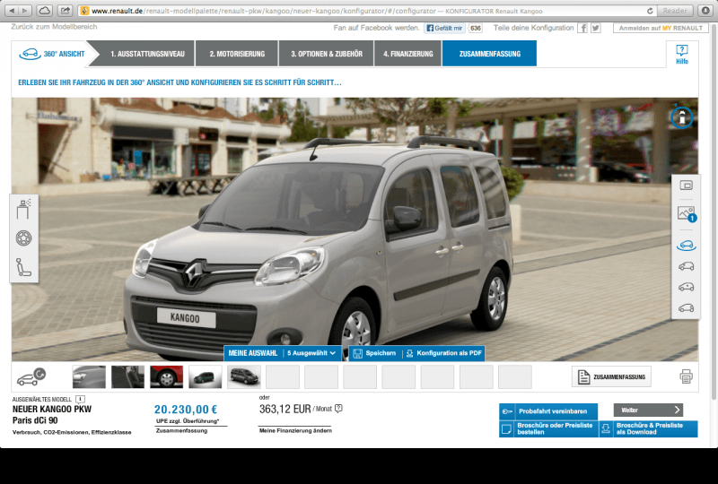Open the background image gallery icon
The height and width of the screenshot is (484, 718).
point(687,213)
